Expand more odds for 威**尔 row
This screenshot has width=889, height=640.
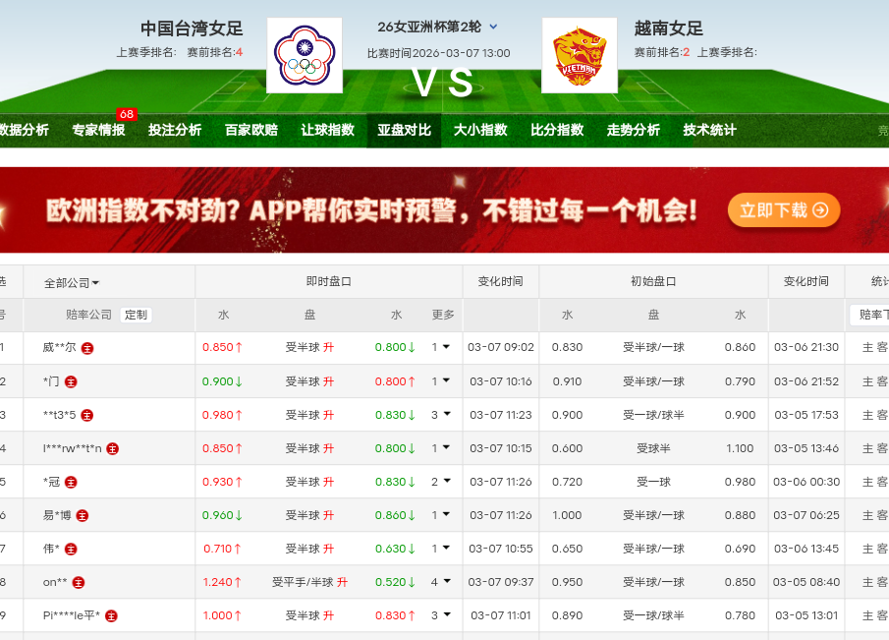tap(441, 347)
